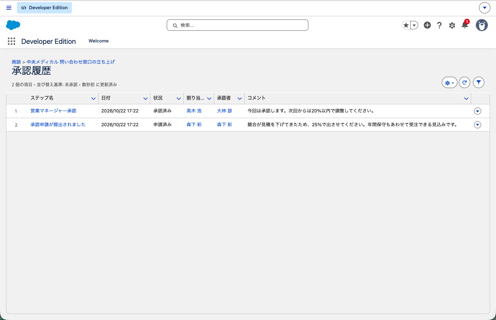Add page to favorites star
The width and height of the screenshot is (496, 320).
pyautogui.click(x=406, y=25)
